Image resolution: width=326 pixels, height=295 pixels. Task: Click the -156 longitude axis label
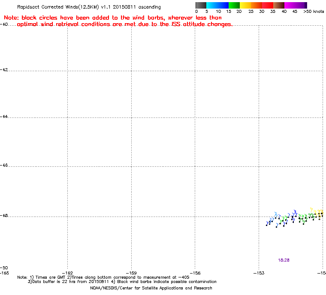[195, 273]
